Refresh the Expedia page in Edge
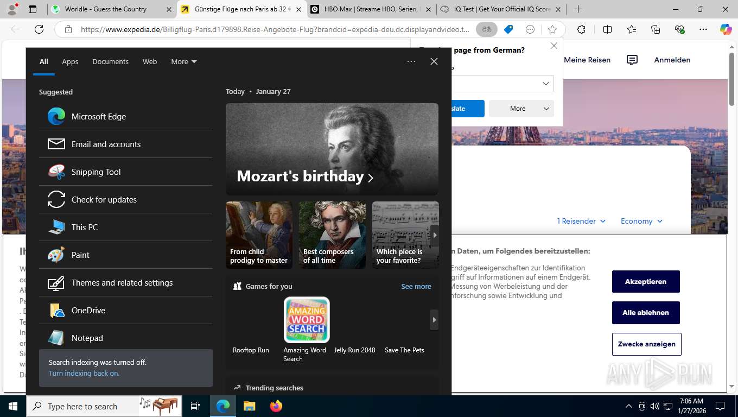The image size is (738, 417). [x=39, y=29]
